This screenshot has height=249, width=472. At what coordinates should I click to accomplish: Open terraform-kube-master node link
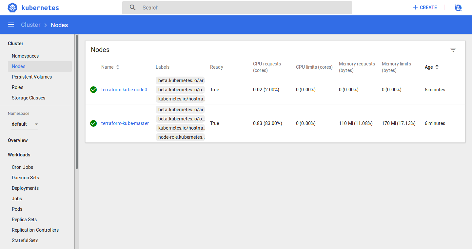click(125, 123)
